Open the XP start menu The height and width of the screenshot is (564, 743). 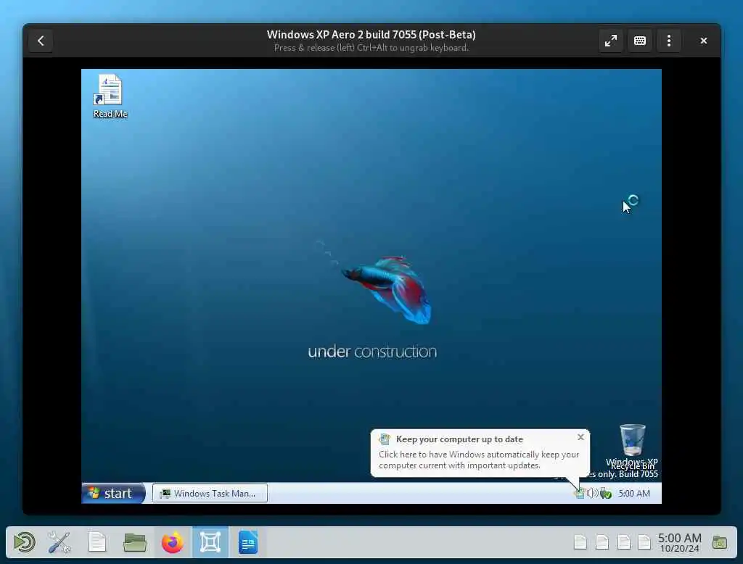tap(113, 494)
